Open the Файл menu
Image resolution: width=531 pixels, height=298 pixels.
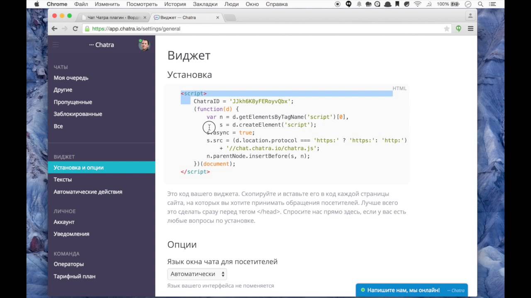point(81,4)
